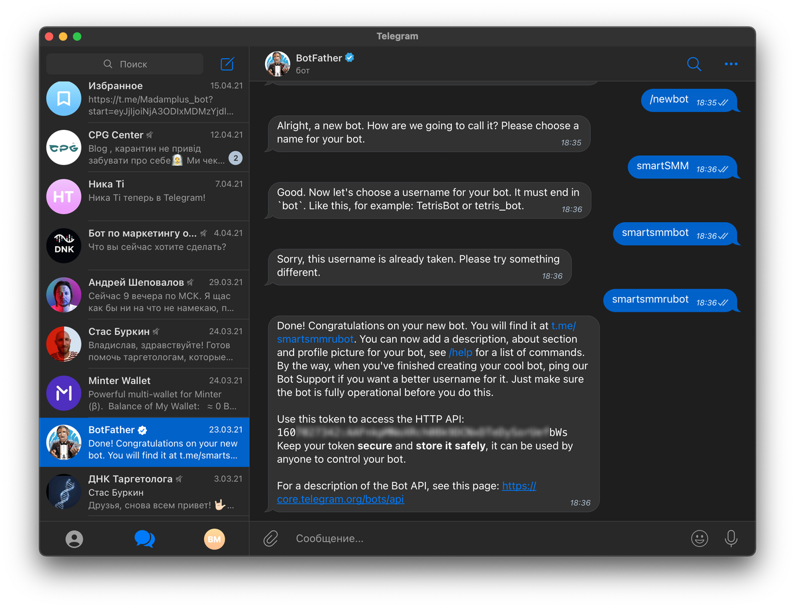Image resolution: width=795 pixels, height=608 pixels.
Task: Click the compose new message icon
Action: 227,64
